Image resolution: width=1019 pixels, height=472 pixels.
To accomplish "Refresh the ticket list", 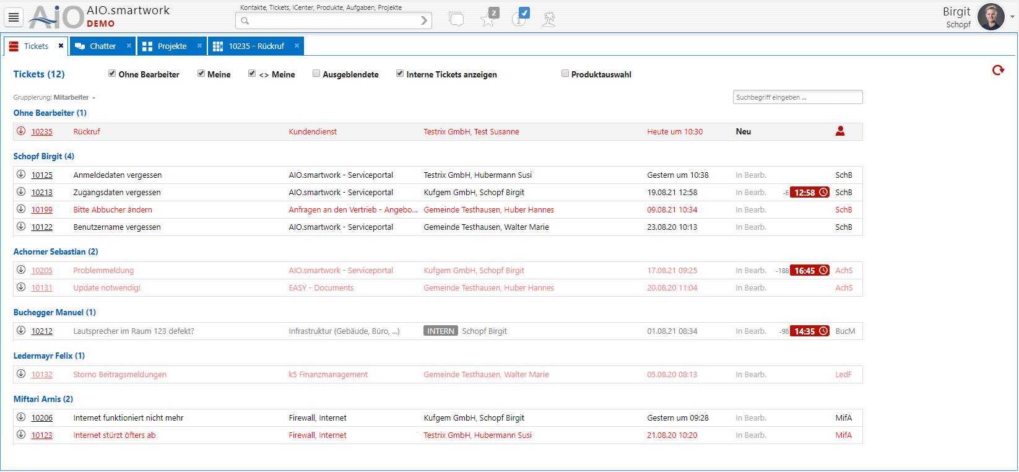I will [998, 71].
